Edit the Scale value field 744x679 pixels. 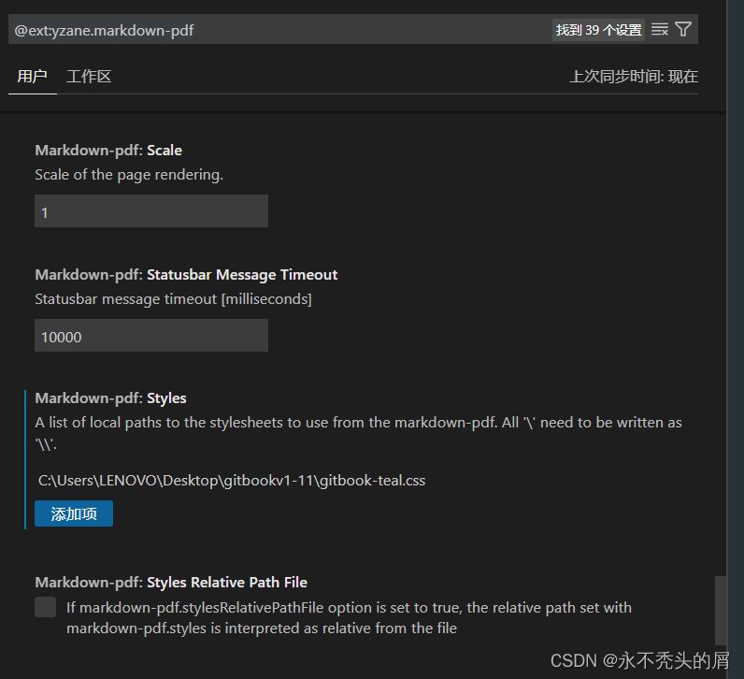coord(151,211)
